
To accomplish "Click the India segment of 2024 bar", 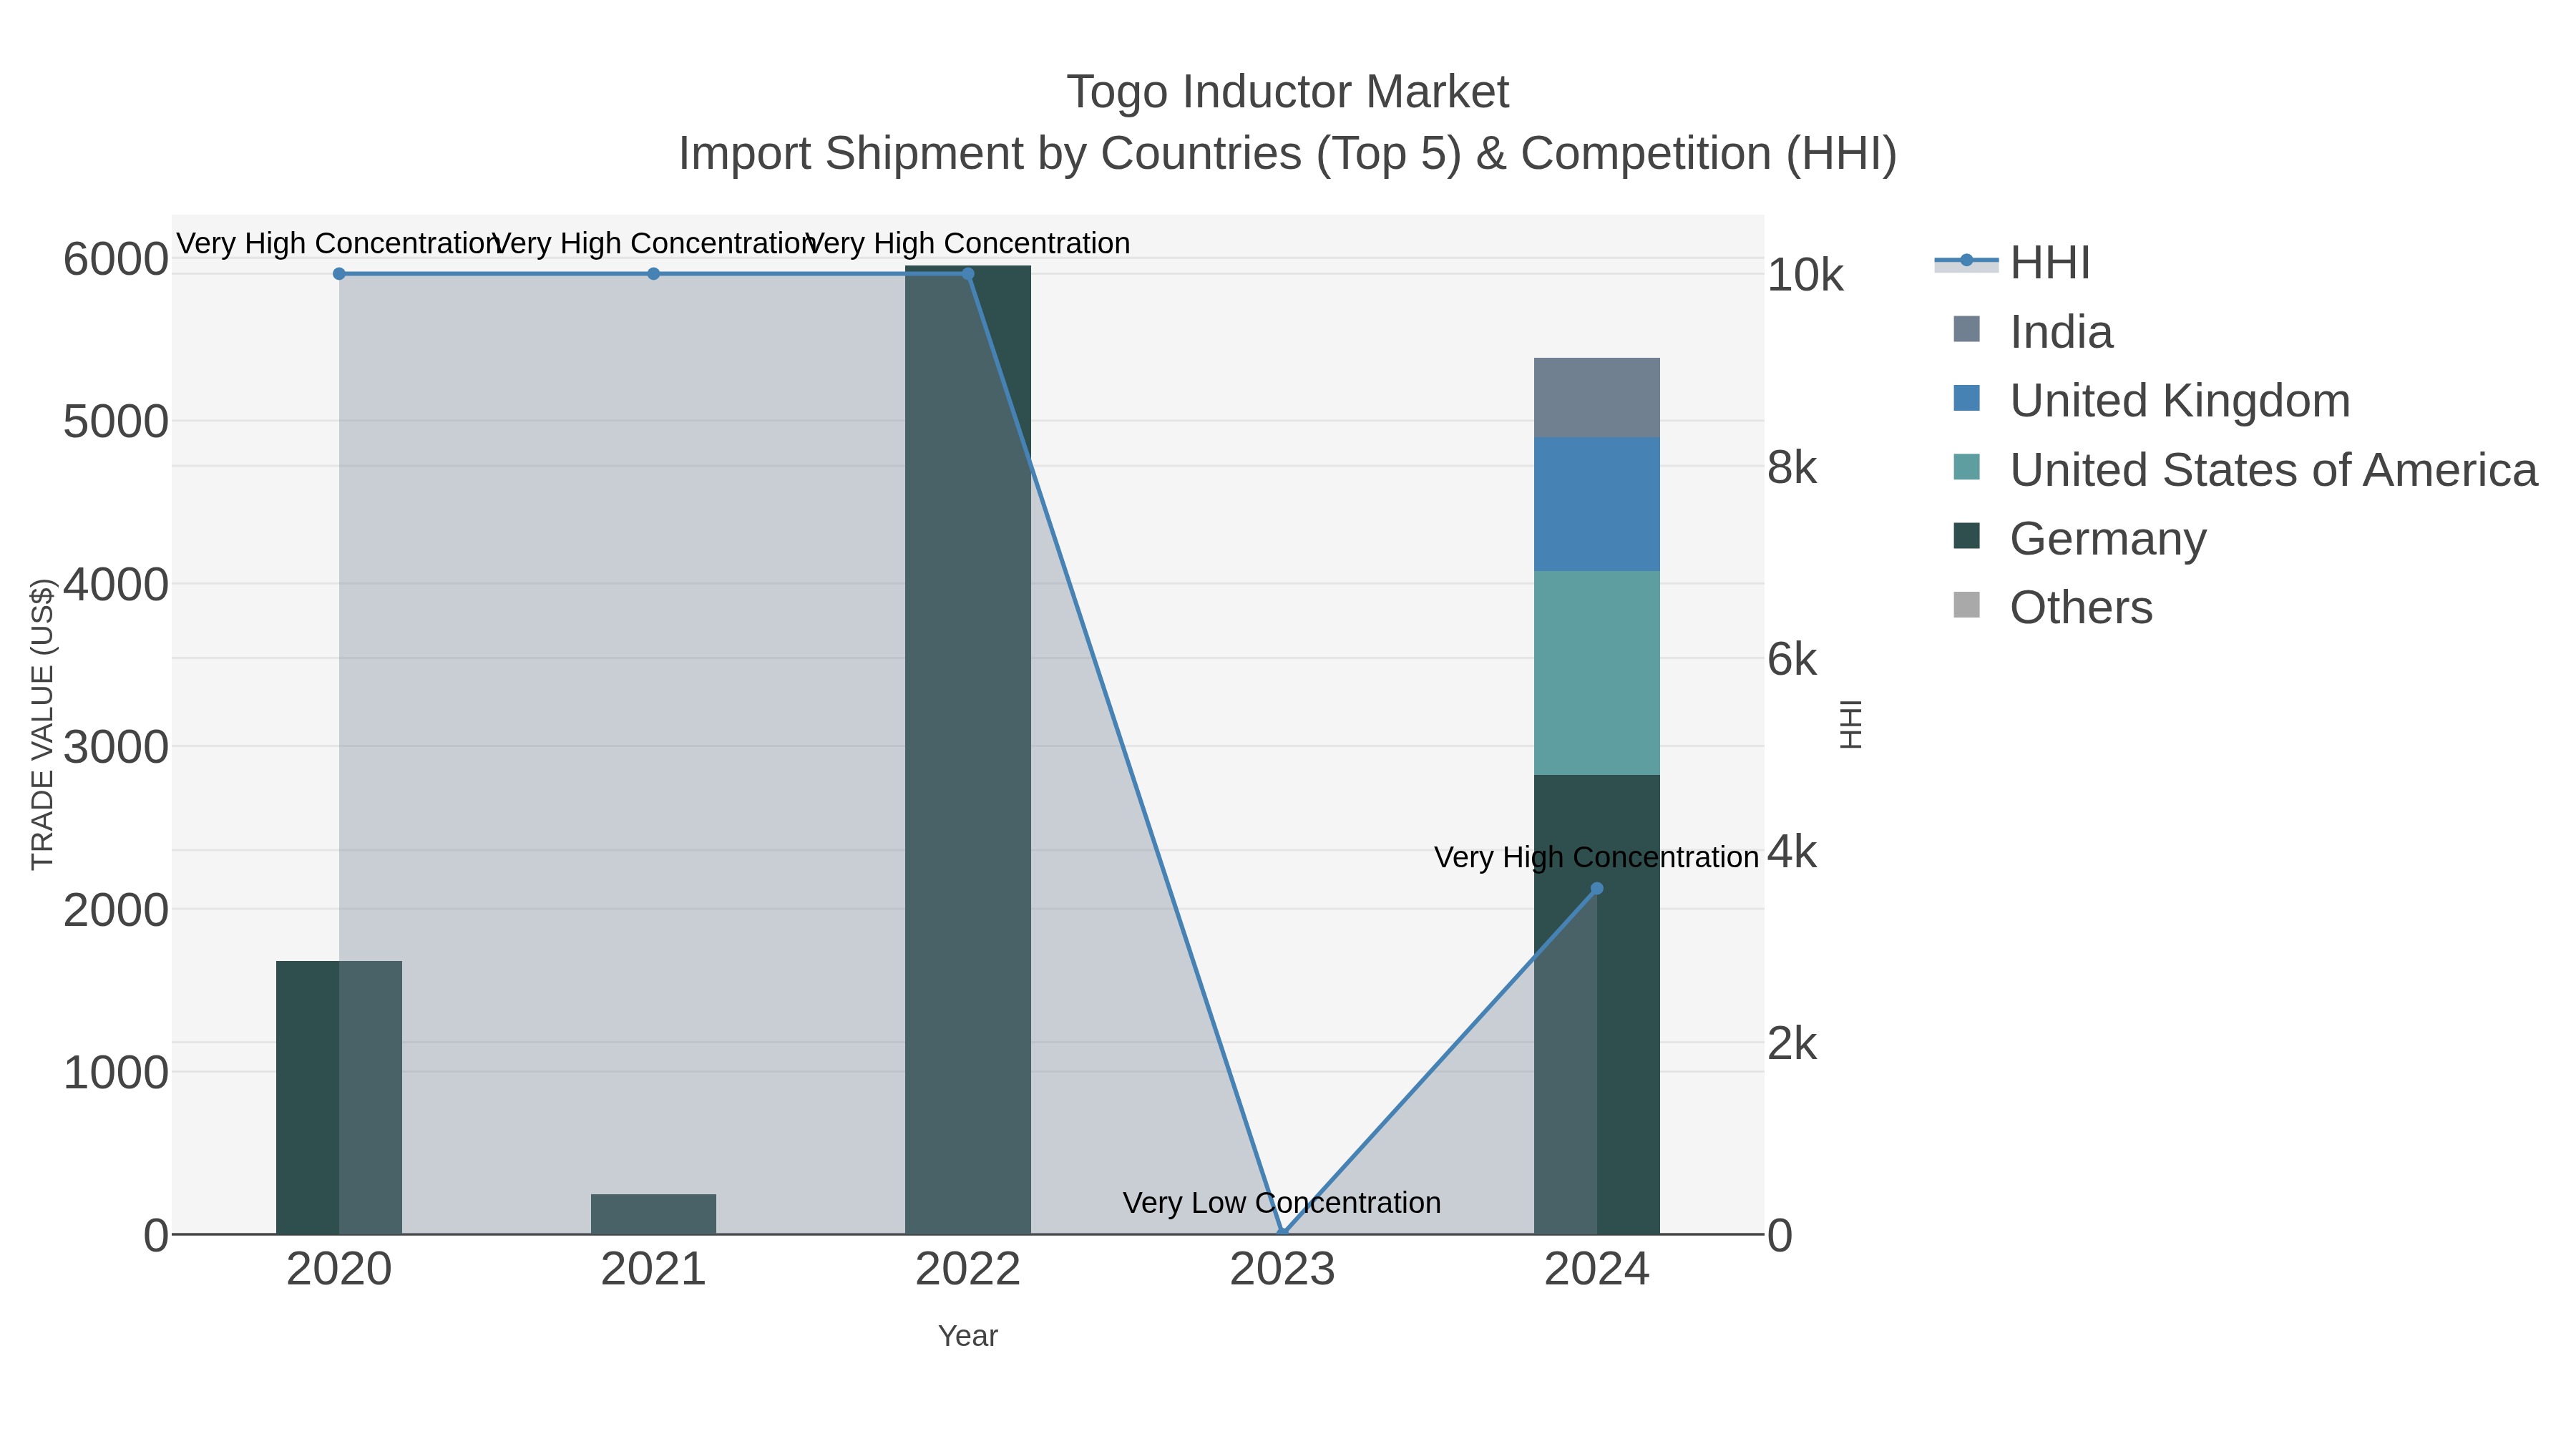I will coord(1597,398).
